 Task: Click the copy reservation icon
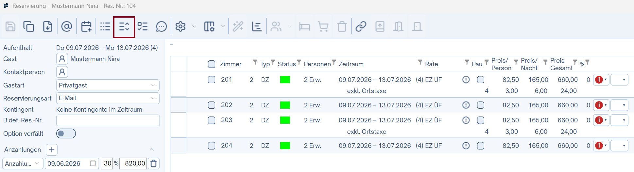tap(29, 26)
